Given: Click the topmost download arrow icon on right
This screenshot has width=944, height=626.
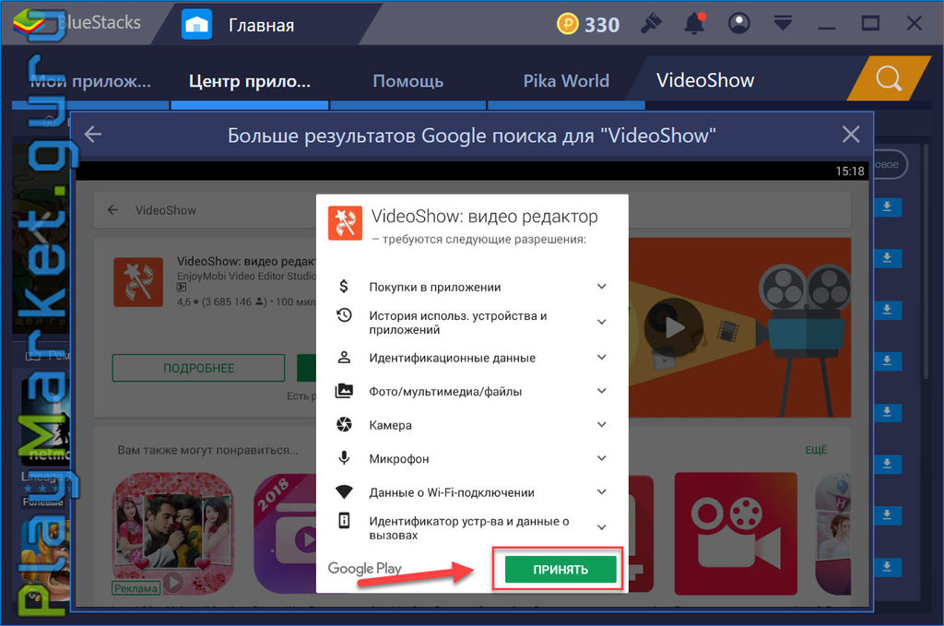Looking at the screenshot, I should coord(887,207).
